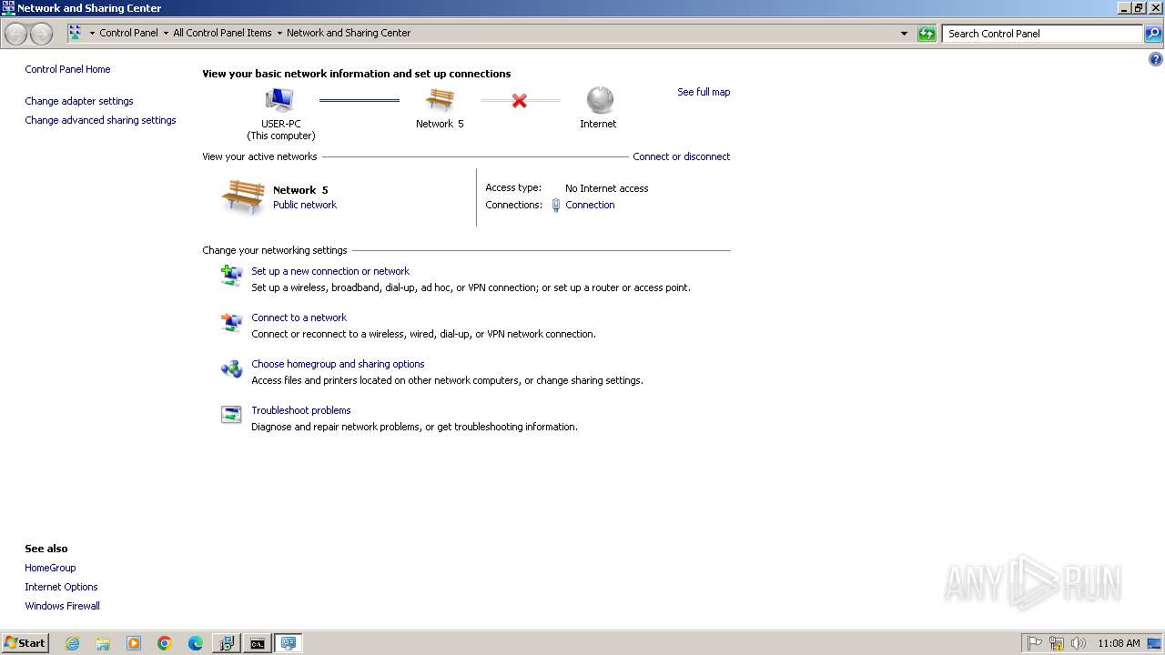
Task: Click the Action Center flag icon
Action: [x=1035, y=643]
